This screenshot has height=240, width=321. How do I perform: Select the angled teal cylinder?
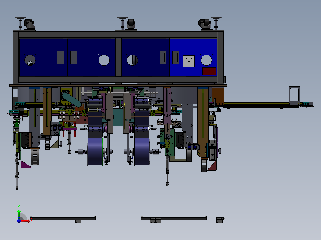coord(72,100)
